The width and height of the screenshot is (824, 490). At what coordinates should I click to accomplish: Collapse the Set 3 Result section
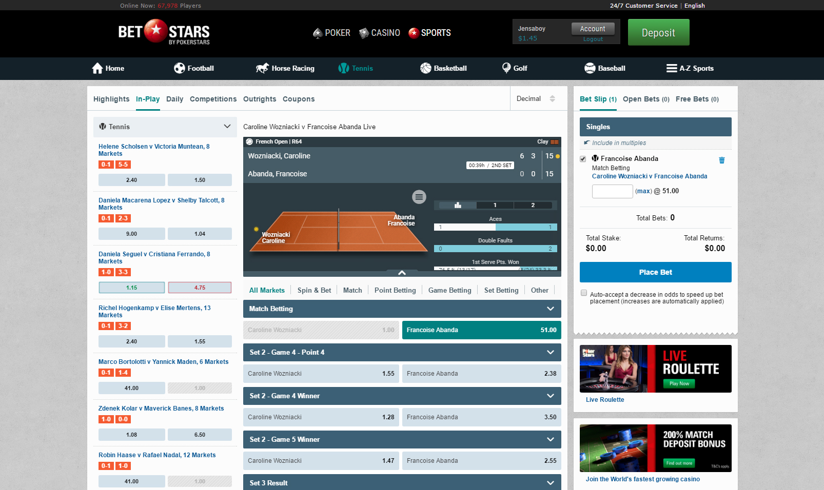(x=402, y=482)
